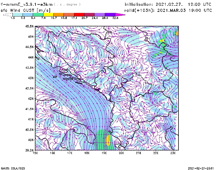Click the 16E longitude label

[x=53, y=153]
